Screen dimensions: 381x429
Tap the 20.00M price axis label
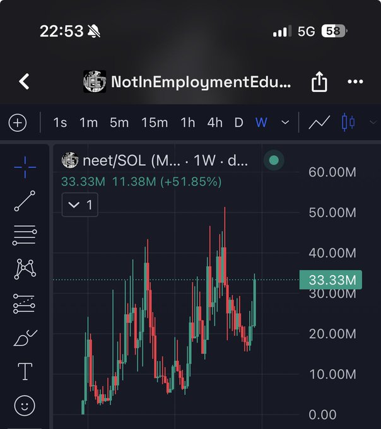point(332,334)
